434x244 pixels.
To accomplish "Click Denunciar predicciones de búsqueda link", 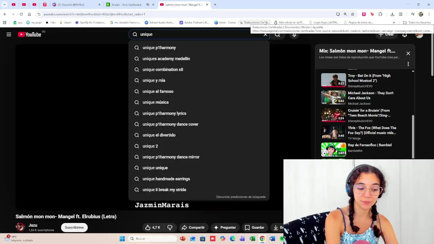I will coord(241,197).
